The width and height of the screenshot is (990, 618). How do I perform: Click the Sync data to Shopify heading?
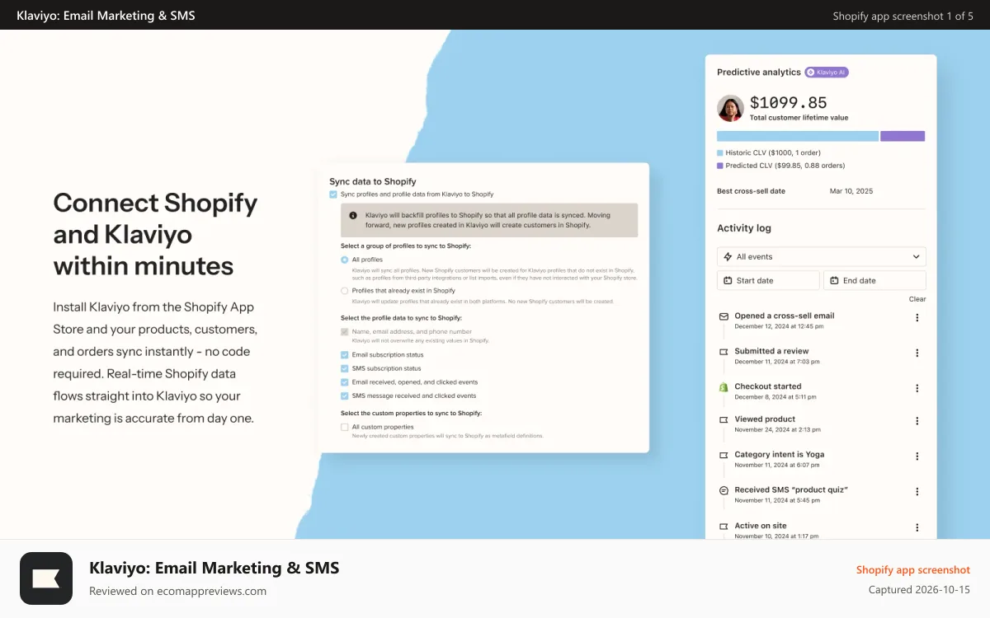[x=373, y=181]
